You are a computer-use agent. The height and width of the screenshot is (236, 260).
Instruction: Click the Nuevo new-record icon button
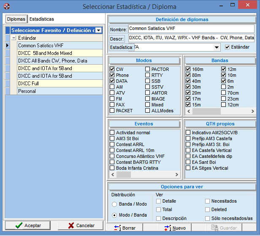tap(175, 228)
